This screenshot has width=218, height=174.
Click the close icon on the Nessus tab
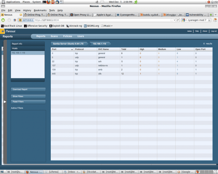[21, 15]
